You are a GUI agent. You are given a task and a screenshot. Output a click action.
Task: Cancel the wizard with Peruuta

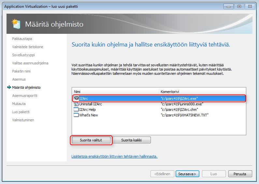tap(240, 174)
